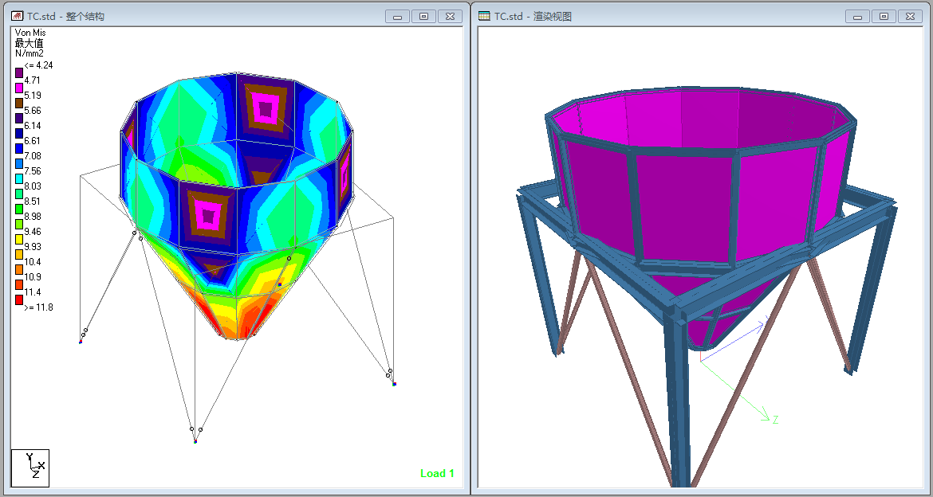
Task: Click the magenta legend color swatch
Action: (19, 88)
